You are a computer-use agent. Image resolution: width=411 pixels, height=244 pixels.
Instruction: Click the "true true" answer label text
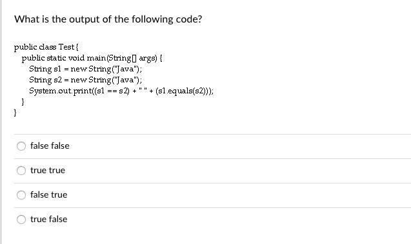point(48,170)
